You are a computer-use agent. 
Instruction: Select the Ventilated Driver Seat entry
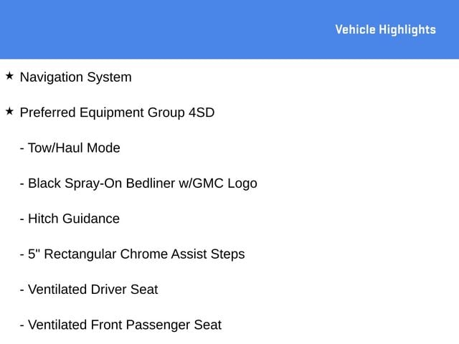point(89,290)
